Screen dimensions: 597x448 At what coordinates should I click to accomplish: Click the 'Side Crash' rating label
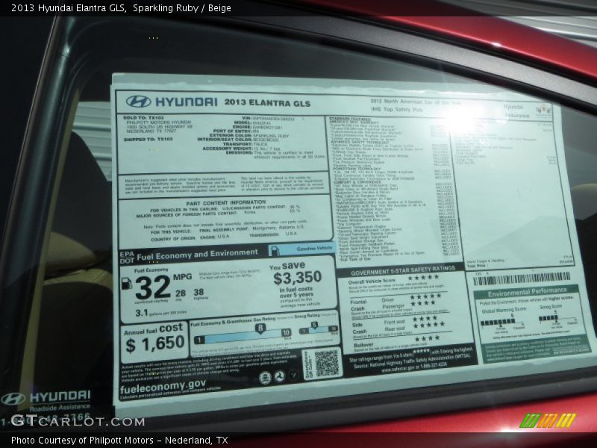359,329
